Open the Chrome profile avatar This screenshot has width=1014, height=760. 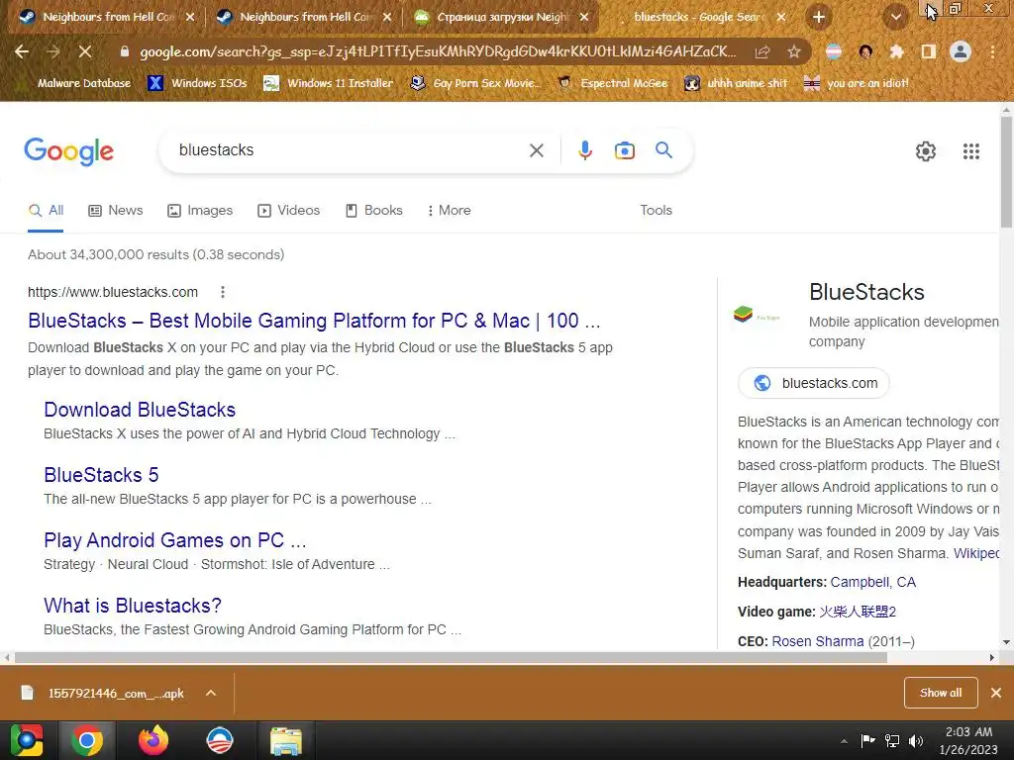(x=961, y=51)
